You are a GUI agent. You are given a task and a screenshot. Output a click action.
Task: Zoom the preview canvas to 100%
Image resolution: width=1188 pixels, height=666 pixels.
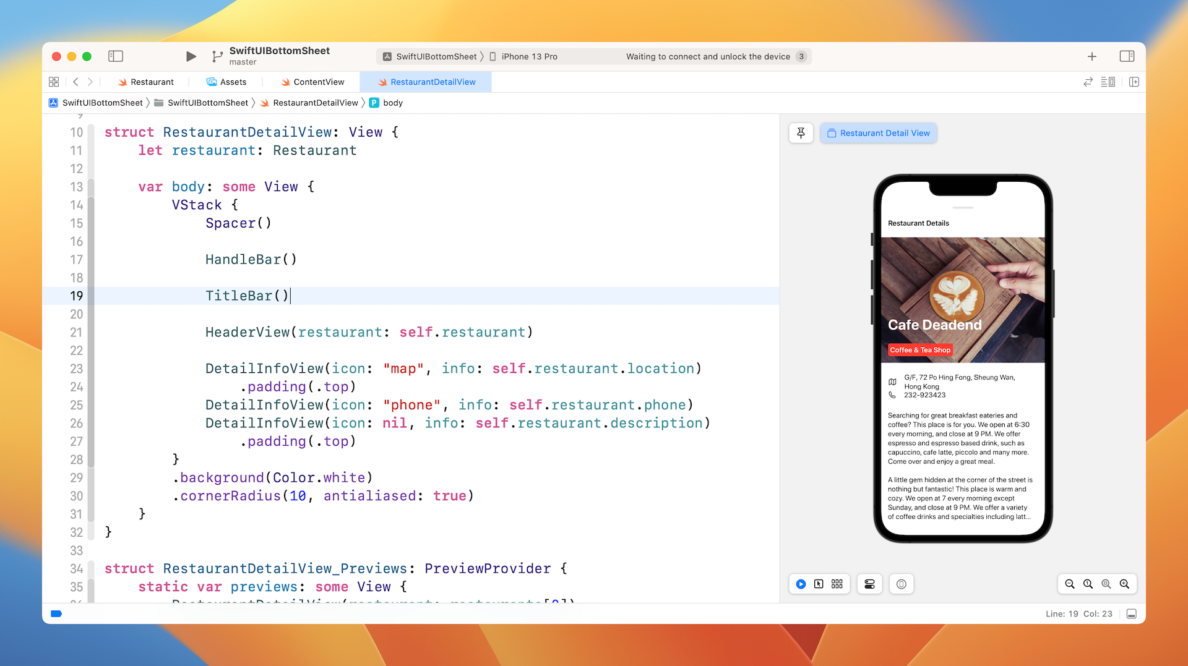coord(1088,584)
